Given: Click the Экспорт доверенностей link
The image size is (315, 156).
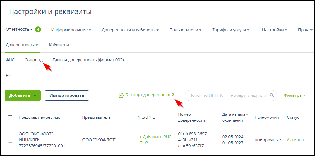Looking at the screenshot, I should (150, 95).
